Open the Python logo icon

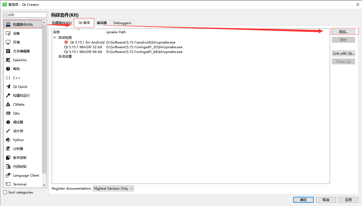[x=8, y=140]
